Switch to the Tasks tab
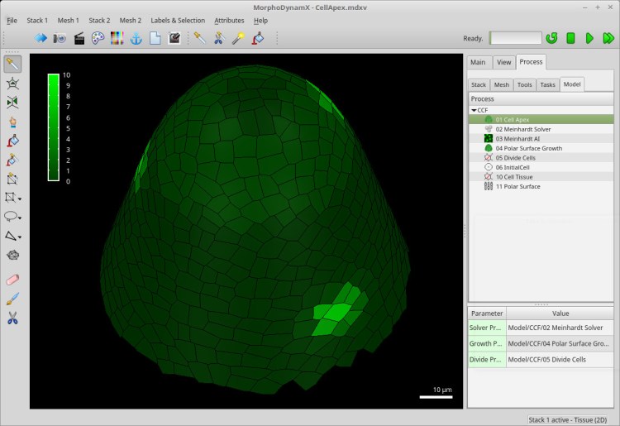The width and height of the screenshot is (620, 426). [547, 84]
